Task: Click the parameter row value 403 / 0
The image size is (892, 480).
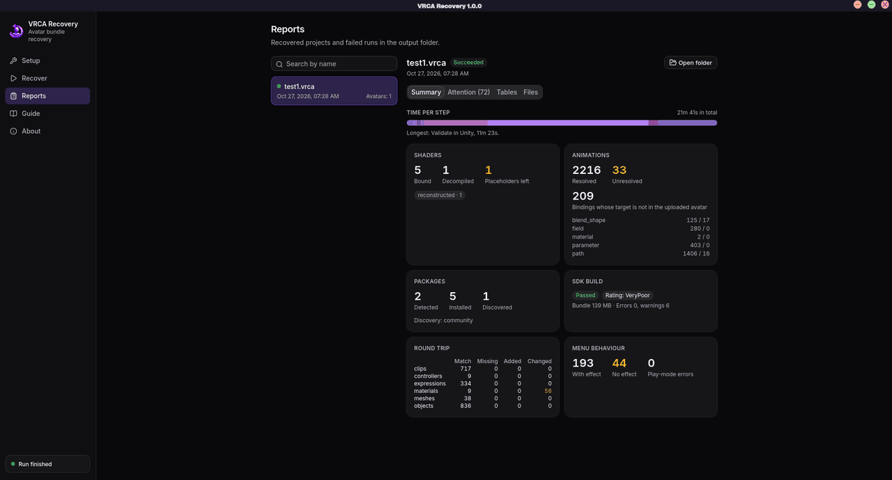Action: coord(698,246)
